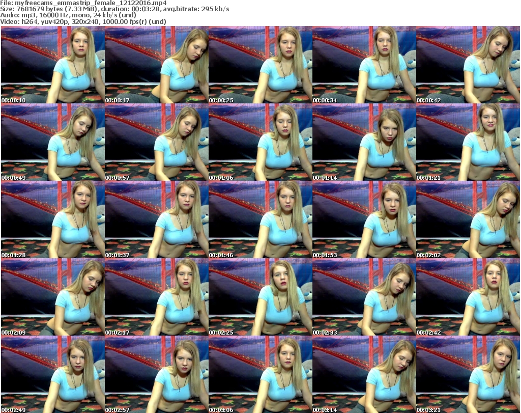Pick the frame stamped 00:02:25
Image resolution: width=521 pixels, height=413 pixels.
(x=260, y=297)
